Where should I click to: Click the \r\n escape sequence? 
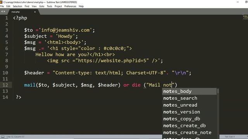tap(180, 73)
